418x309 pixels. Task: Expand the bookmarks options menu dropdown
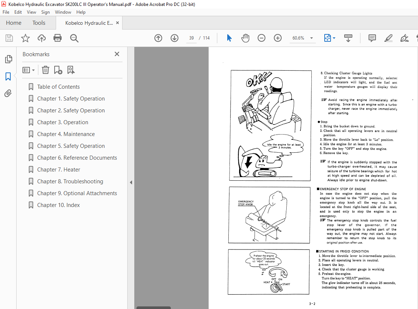(29, 70)
